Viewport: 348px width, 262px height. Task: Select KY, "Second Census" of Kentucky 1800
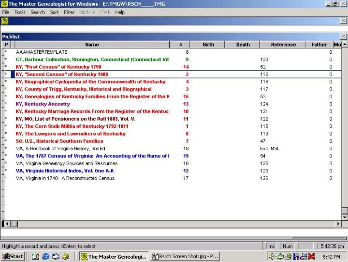[x=173, y=74]
